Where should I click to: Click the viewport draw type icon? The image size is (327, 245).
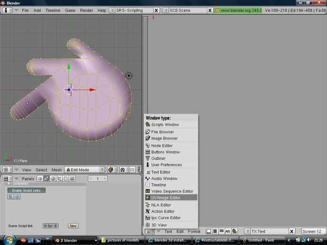(111, 170)
